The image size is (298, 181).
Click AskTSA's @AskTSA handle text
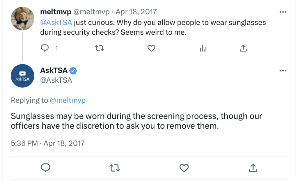56,80
